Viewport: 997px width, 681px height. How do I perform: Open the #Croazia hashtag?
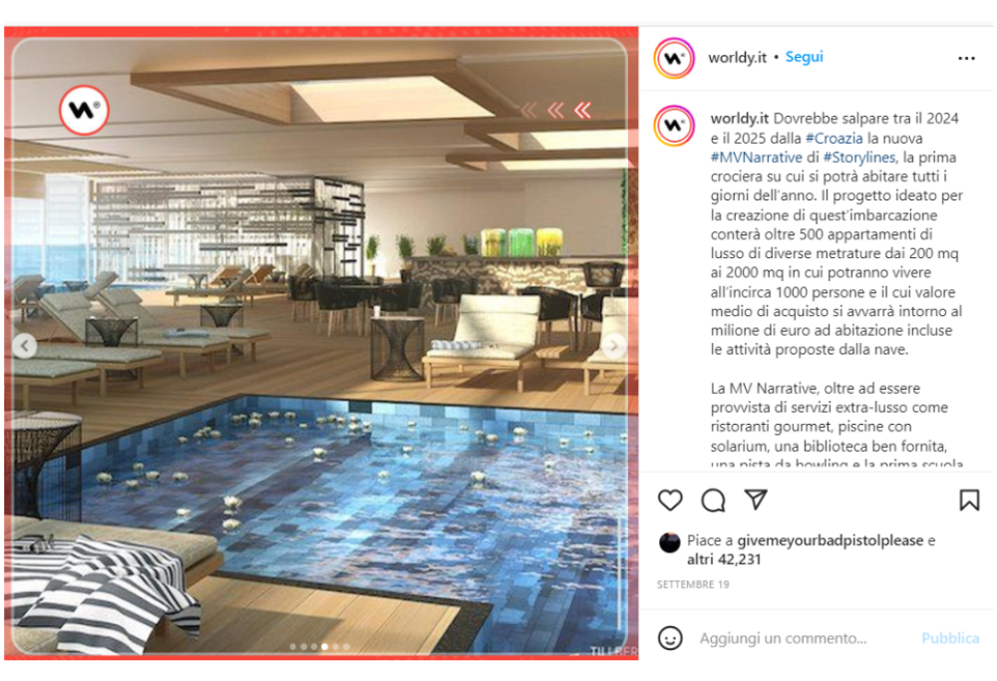pyautogui.click(x=833, y=138)
